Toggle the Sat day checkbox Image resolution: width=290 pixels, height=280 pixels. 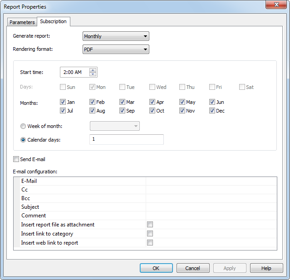tap(242, 87)
